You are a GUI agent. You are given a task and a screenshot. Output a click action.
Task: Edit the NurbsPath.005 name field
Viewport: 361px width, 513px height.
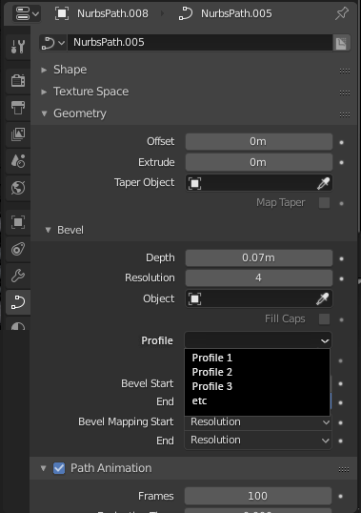click(200, 43)
